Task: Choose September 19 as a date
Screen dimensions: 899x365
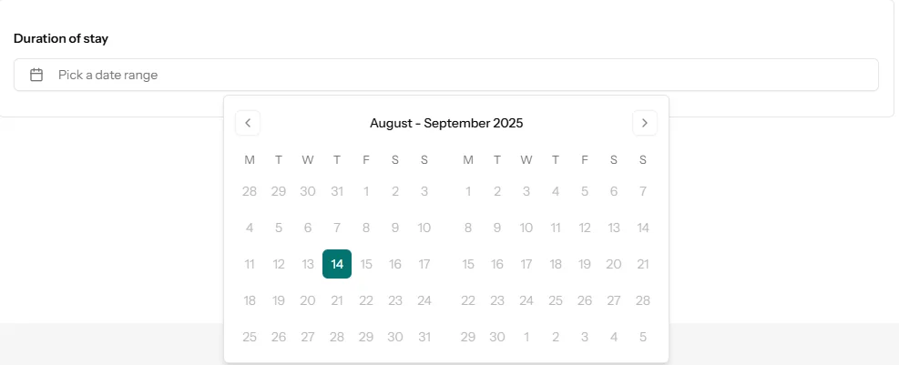Action: (585, 264)
